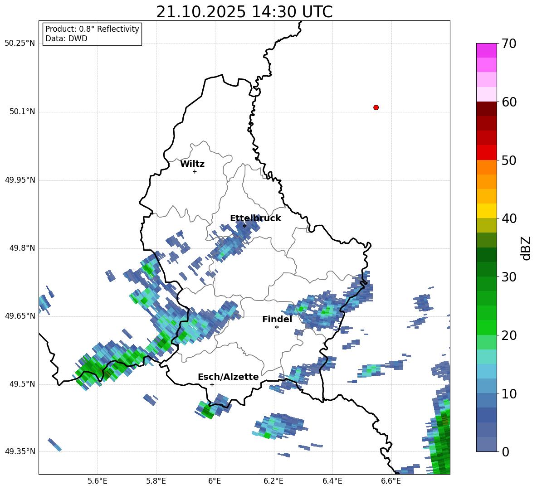The width and height of the screenshot is (537, 490).
Task: Click the Wiltz station cross marker
Action: [x=195, y=172]
